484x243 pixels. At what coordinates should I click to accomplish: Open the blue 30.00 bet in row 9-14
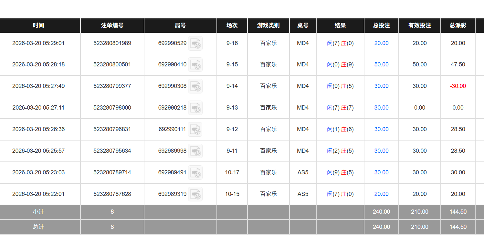click(x=381, y=86)
